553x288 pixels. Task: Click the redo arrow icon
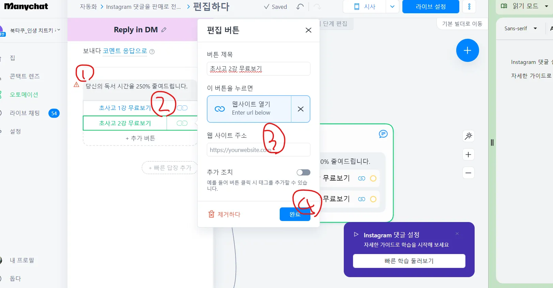pos(317,7)
